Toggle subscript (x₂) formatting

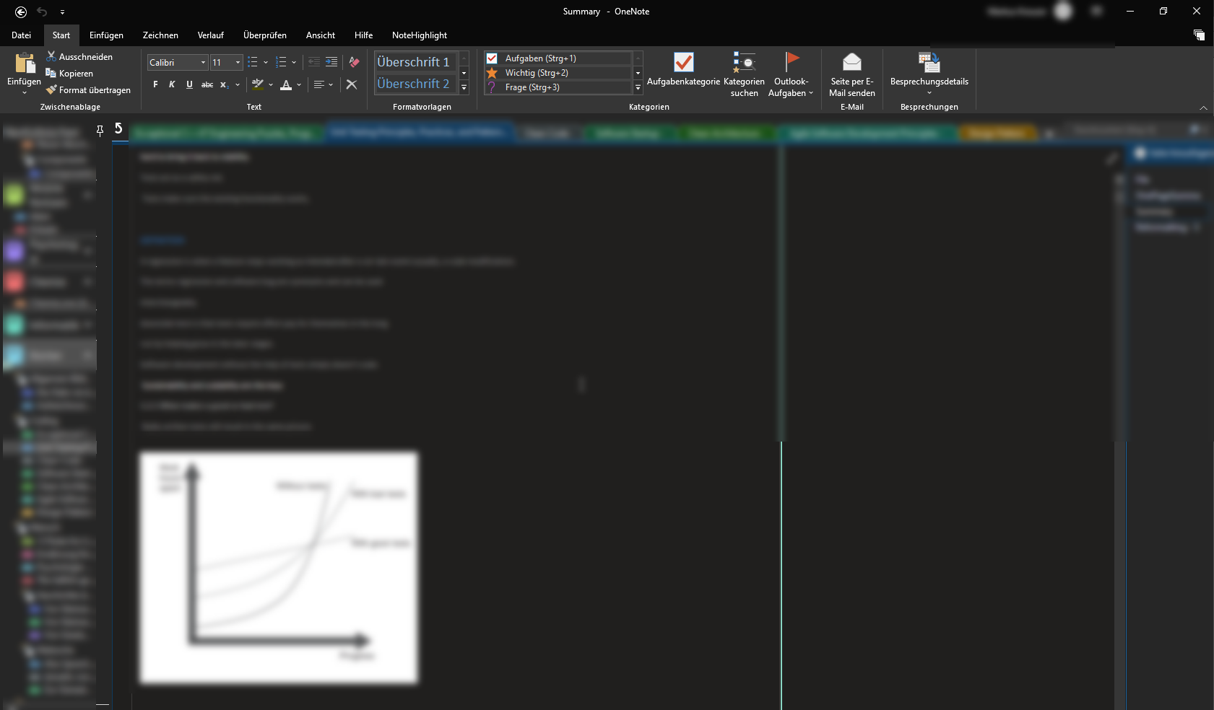click(225, 84)
